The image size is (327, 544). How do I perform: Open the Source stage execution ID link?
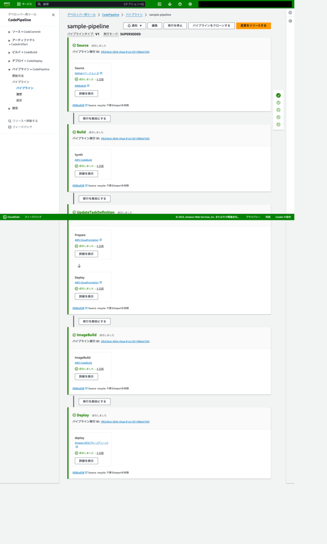(125, 52)
